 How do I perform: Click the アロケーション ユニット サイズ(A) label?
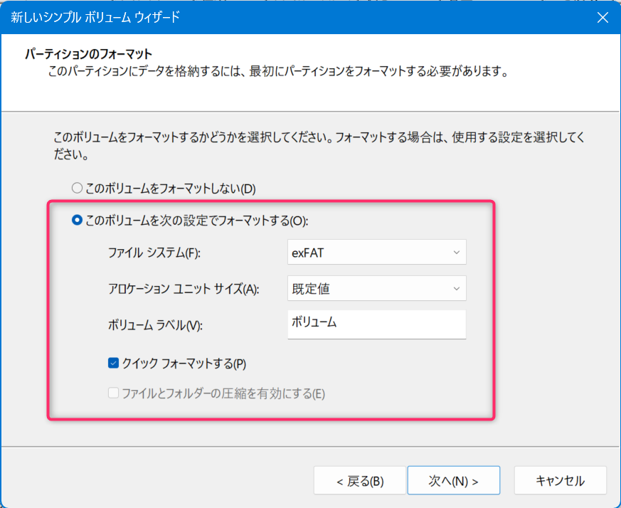click(x=184, y=288)
